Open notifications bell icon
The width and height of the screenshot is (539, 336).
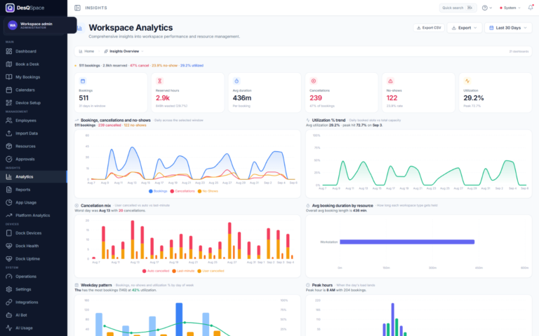click(x=531, y=8)
